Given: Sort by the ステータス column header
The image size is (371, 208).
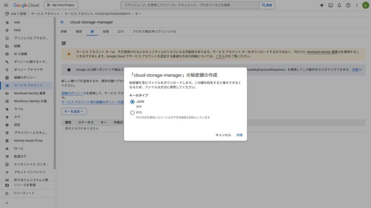Looking at the screenshot, I should click(x=86, y=122).
